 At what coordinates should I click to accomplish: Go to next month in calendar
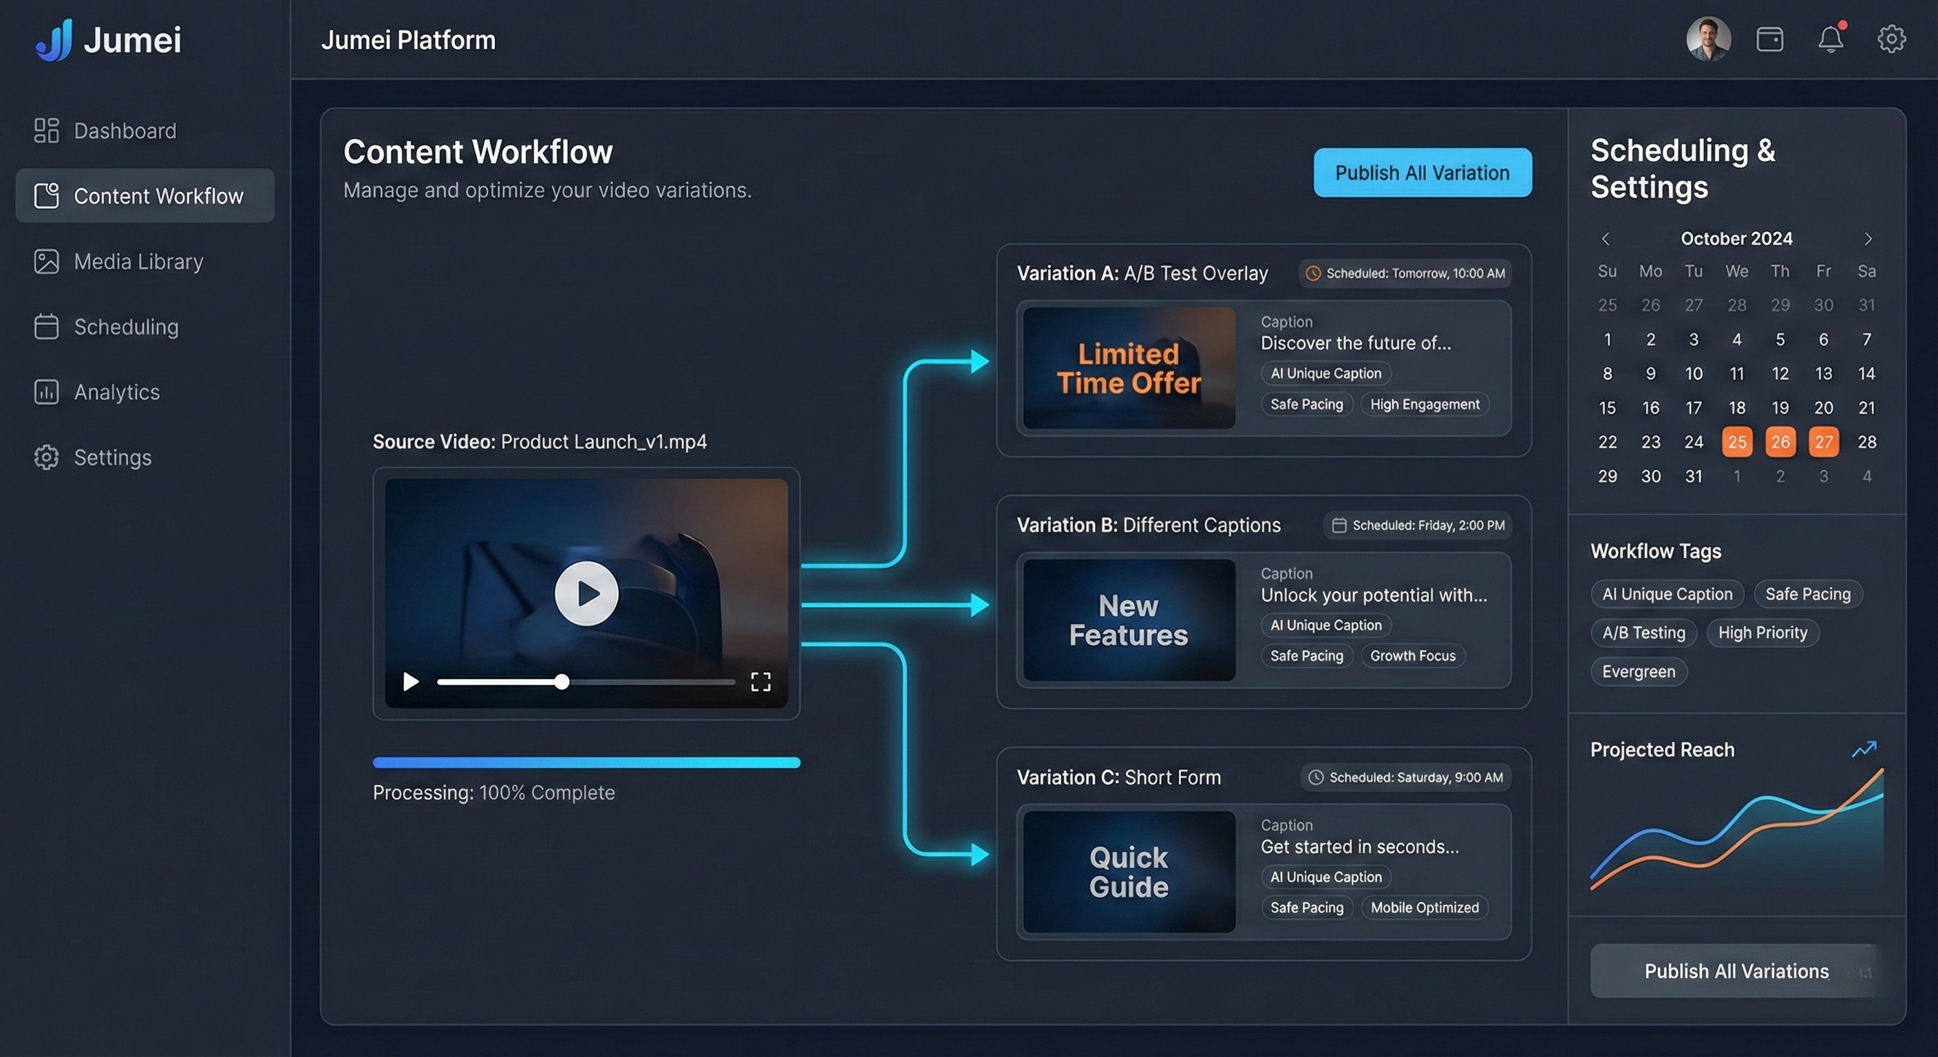1867,239
